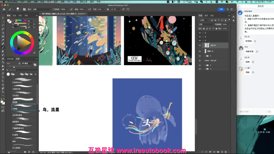Screen dimensions: 274x154
Task: Switch to the brush settings tab
Action: 10,59
